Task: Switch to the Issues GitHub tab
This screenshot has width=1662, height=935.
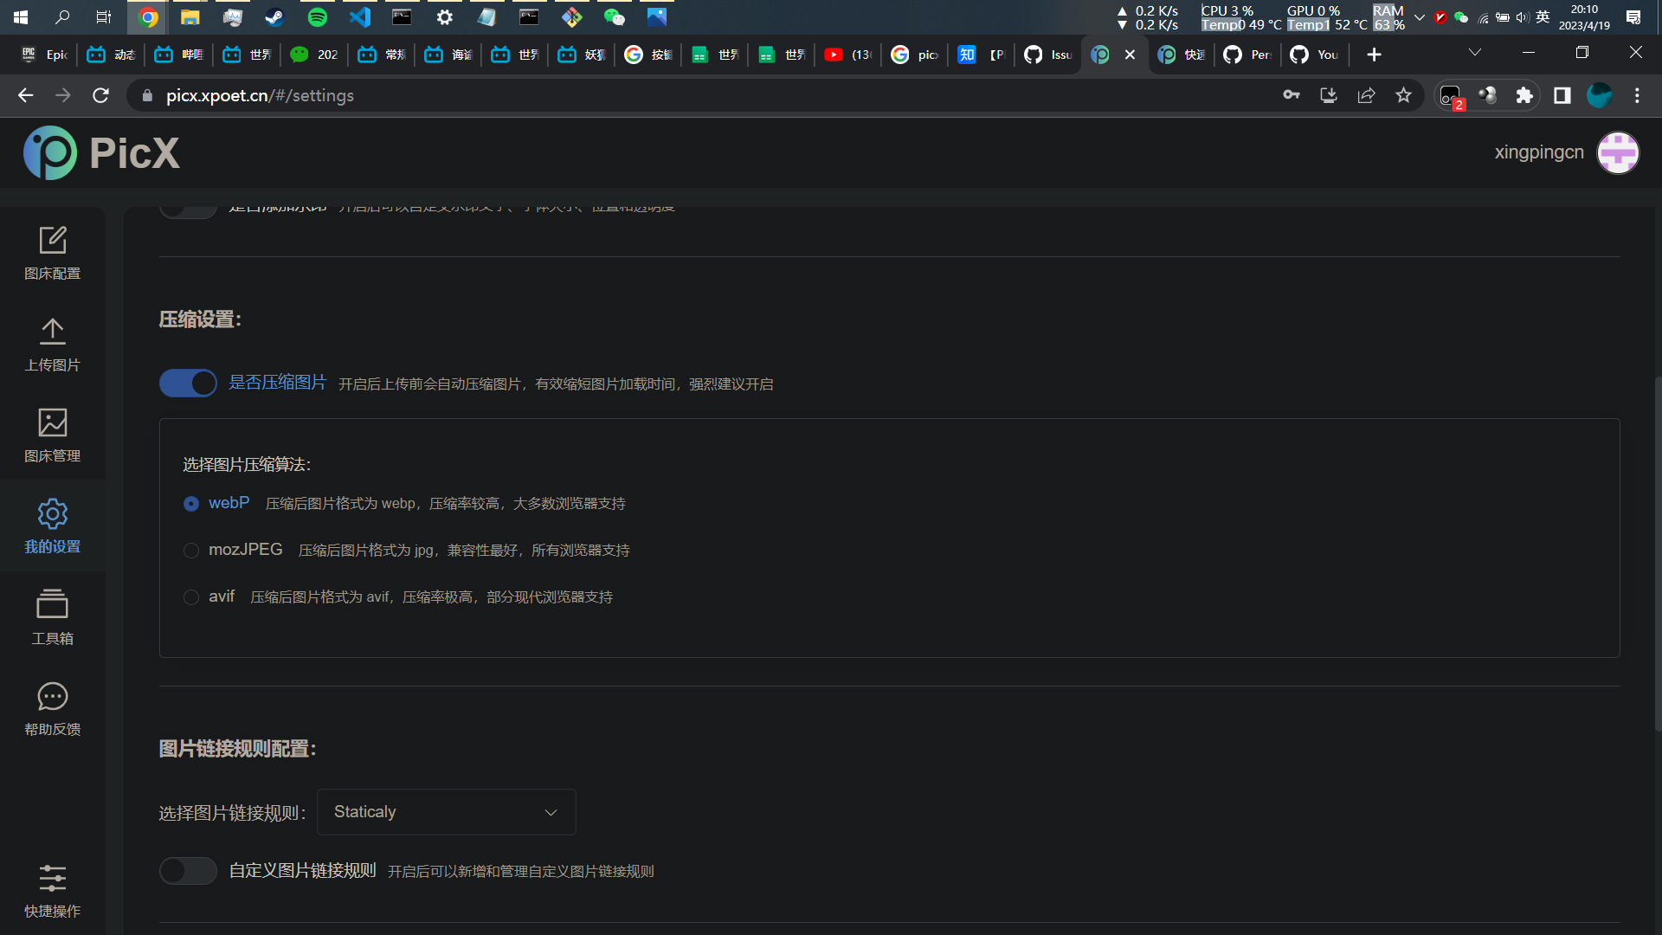Action: click(1048, 55)
